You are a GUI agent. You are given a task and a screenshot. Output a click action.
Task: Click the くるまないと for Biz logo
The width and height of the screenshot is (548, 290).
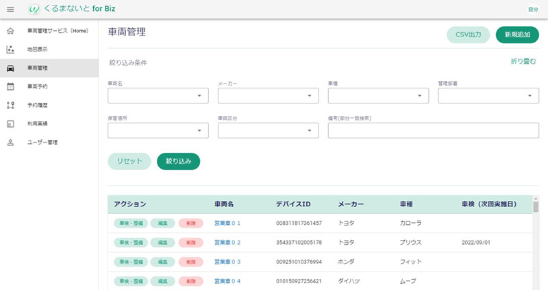click(72, 9)
